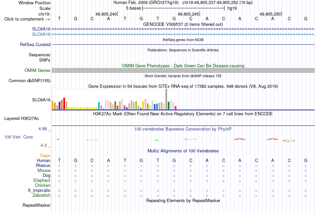Click the 4.88 PhyloP upper limit value
The image size is (315, 213).
42,129
